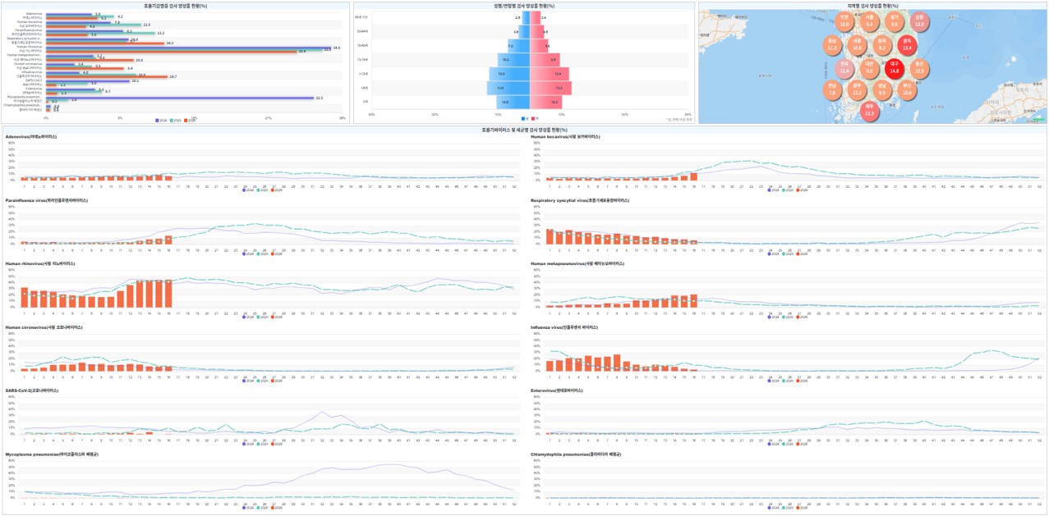The width and height of the screenshot is (1049, 516).
Task: Click the 전남 region marker
Action: [x=832, y=89]
